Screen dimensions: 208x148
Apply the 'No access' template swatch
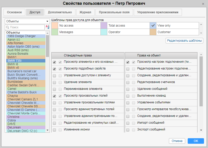[x=55, y=26]
